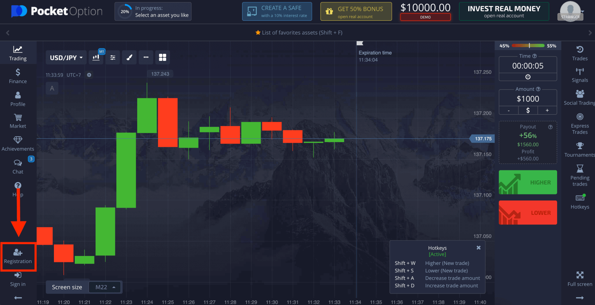This screenshot has width=595, height=305.
Task: Open the Tournaments trophy icon
Action: 580,150
